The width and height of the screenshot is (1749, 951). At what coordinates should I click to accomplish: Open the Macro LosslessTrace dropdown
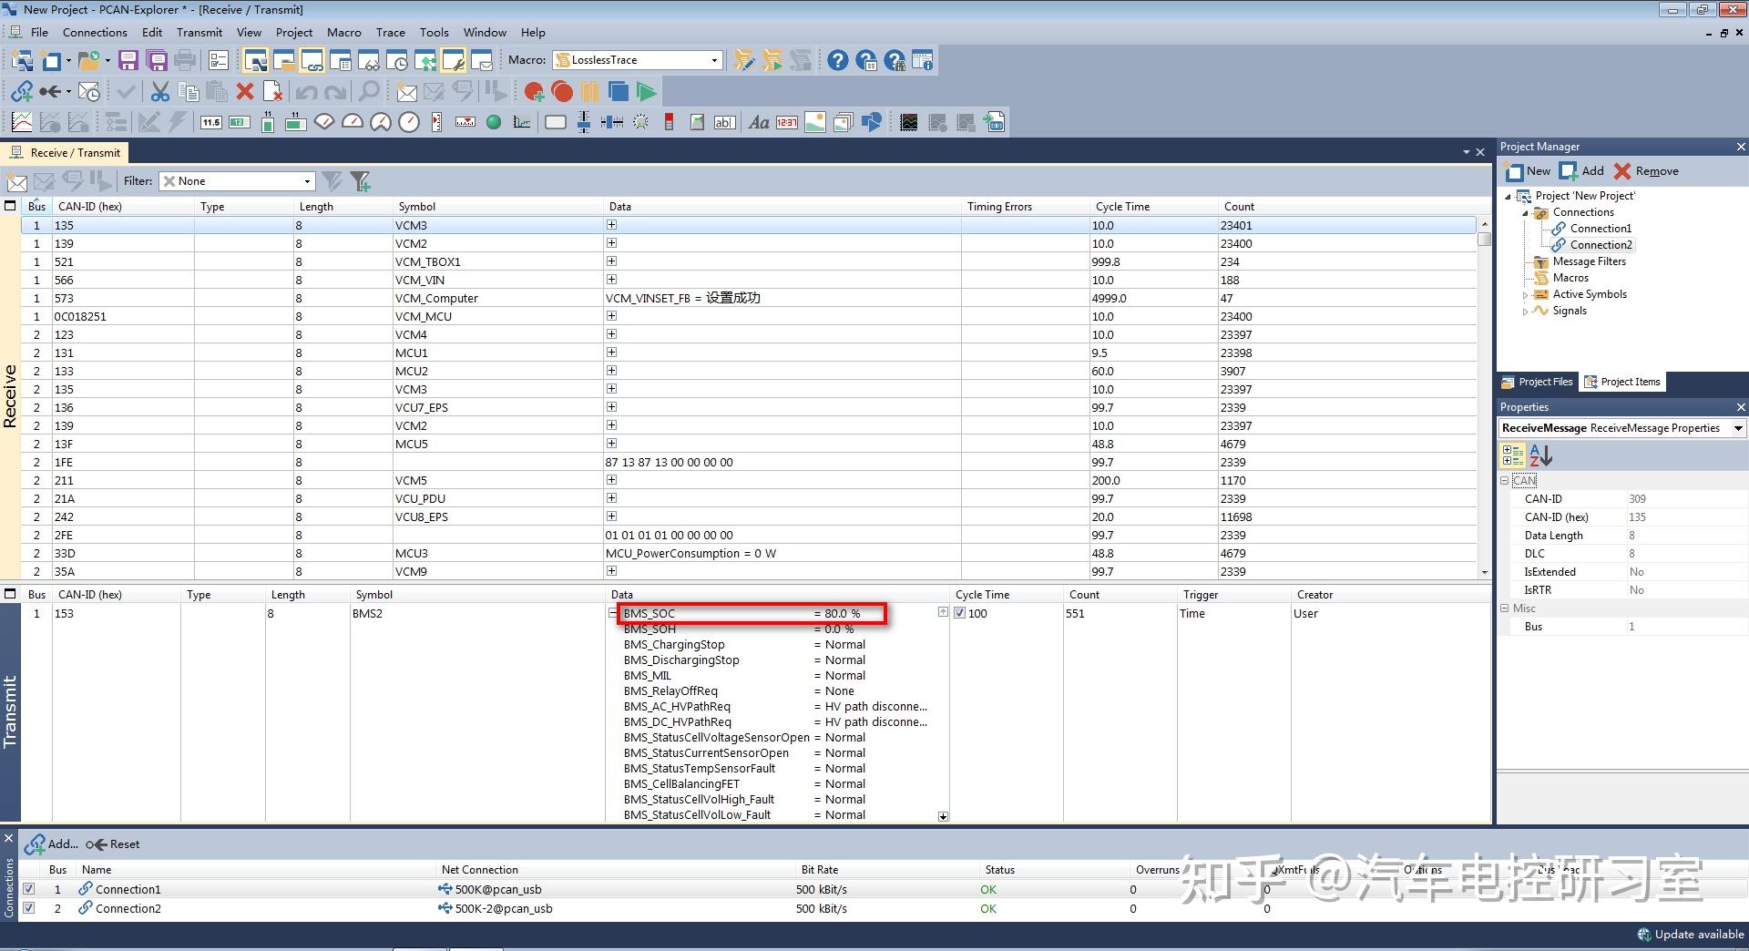(714, 60)
